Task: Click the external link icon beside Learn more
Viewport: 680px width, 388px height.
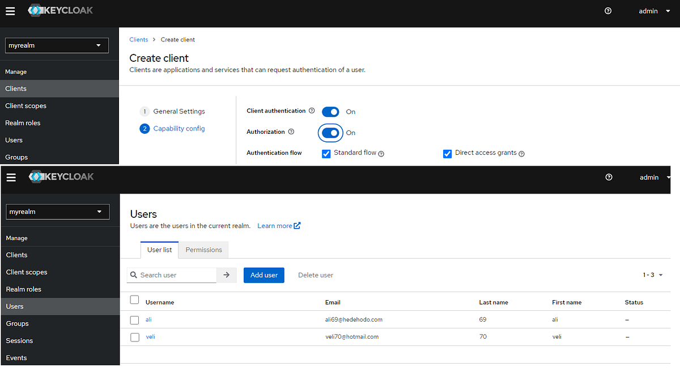Action: [296, 225]
